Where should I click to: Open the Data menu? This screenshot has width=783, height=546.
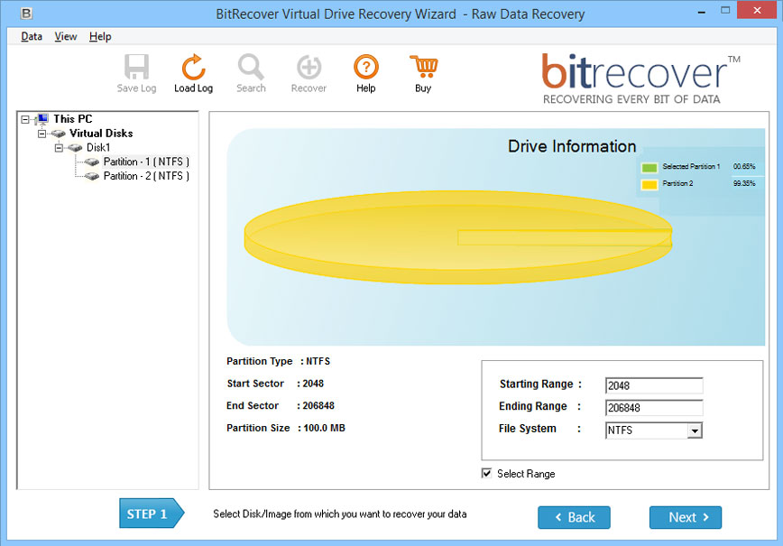point(31,36)
